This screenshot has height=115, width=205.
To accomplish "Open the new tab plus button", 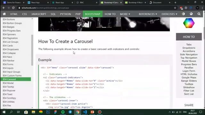I will pos(175,3).
